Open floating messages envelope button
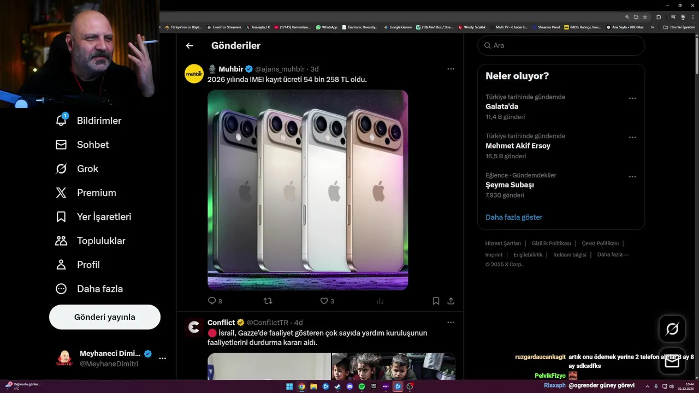The width and height of the screenshot is (699, 393). (x=672, y=361)
